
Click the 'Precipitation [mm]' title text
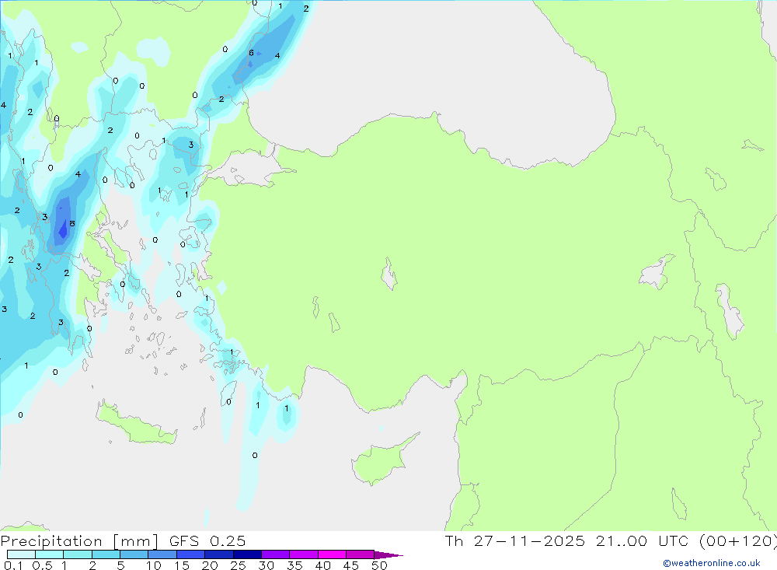pyautogui.click(x=79, y=541)
